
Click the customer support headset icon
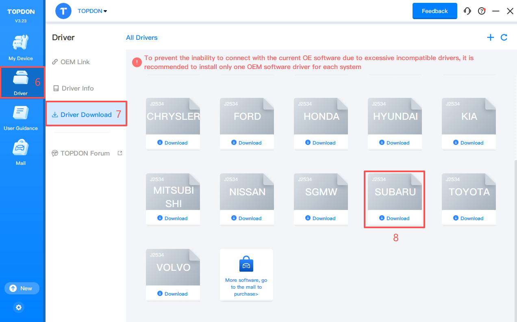click(467, 11)
